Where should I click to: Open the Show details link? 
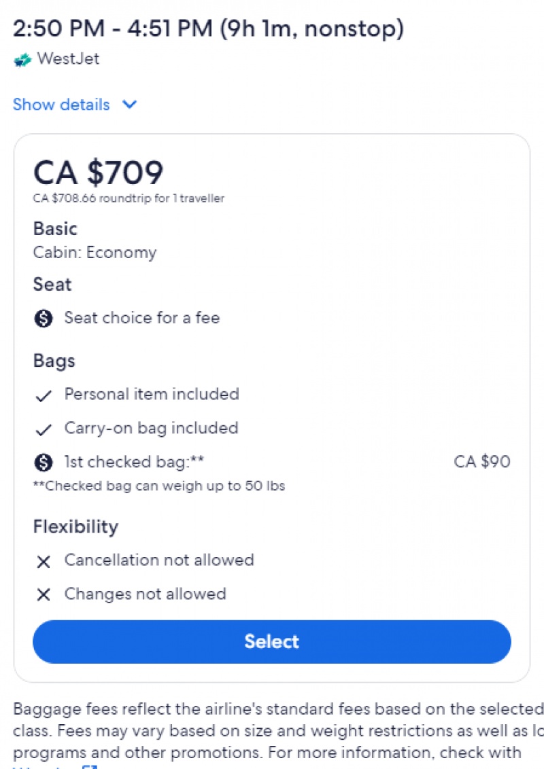pyautogui.click(x=61, y=105)
